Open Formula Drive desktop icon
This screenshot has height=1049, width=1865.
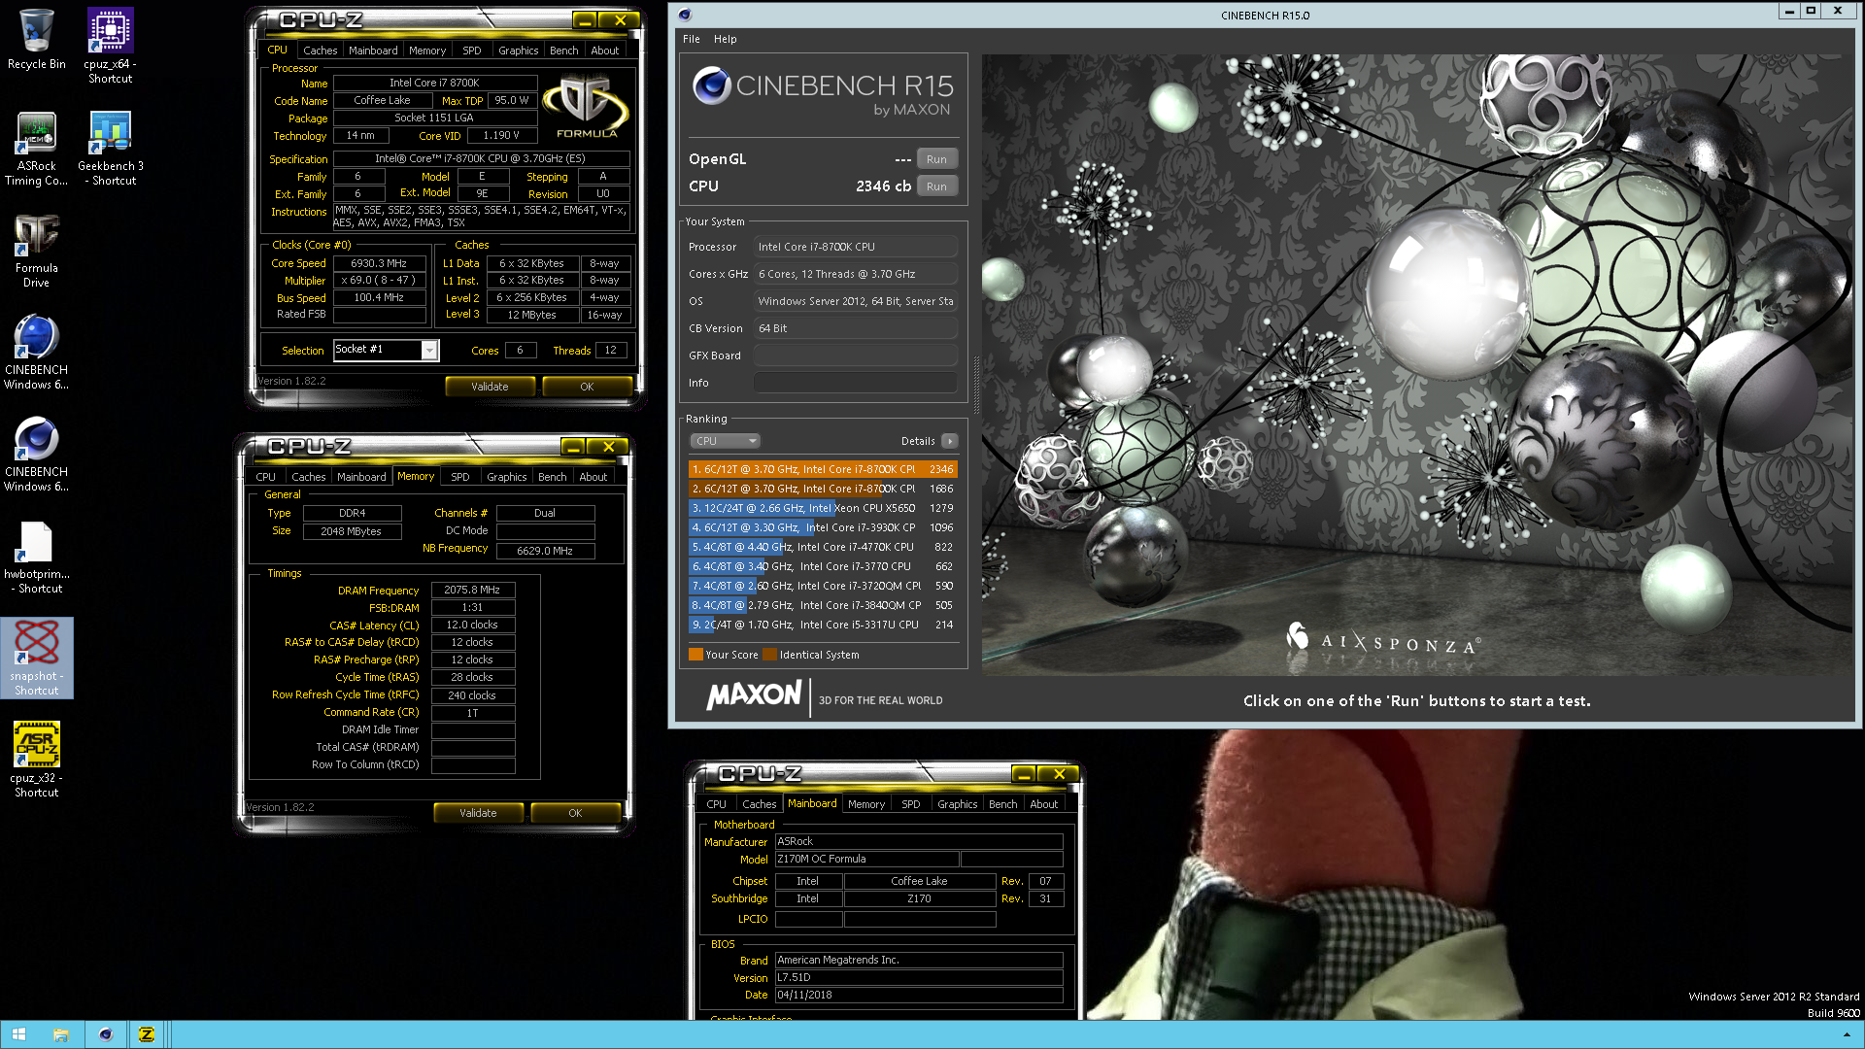point(36,250)
